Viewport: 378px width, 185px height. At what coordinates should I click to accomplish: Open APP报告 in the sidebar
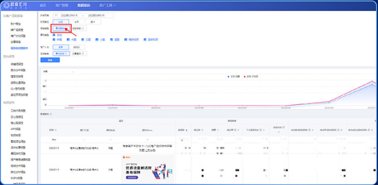(x=15, y=129)
